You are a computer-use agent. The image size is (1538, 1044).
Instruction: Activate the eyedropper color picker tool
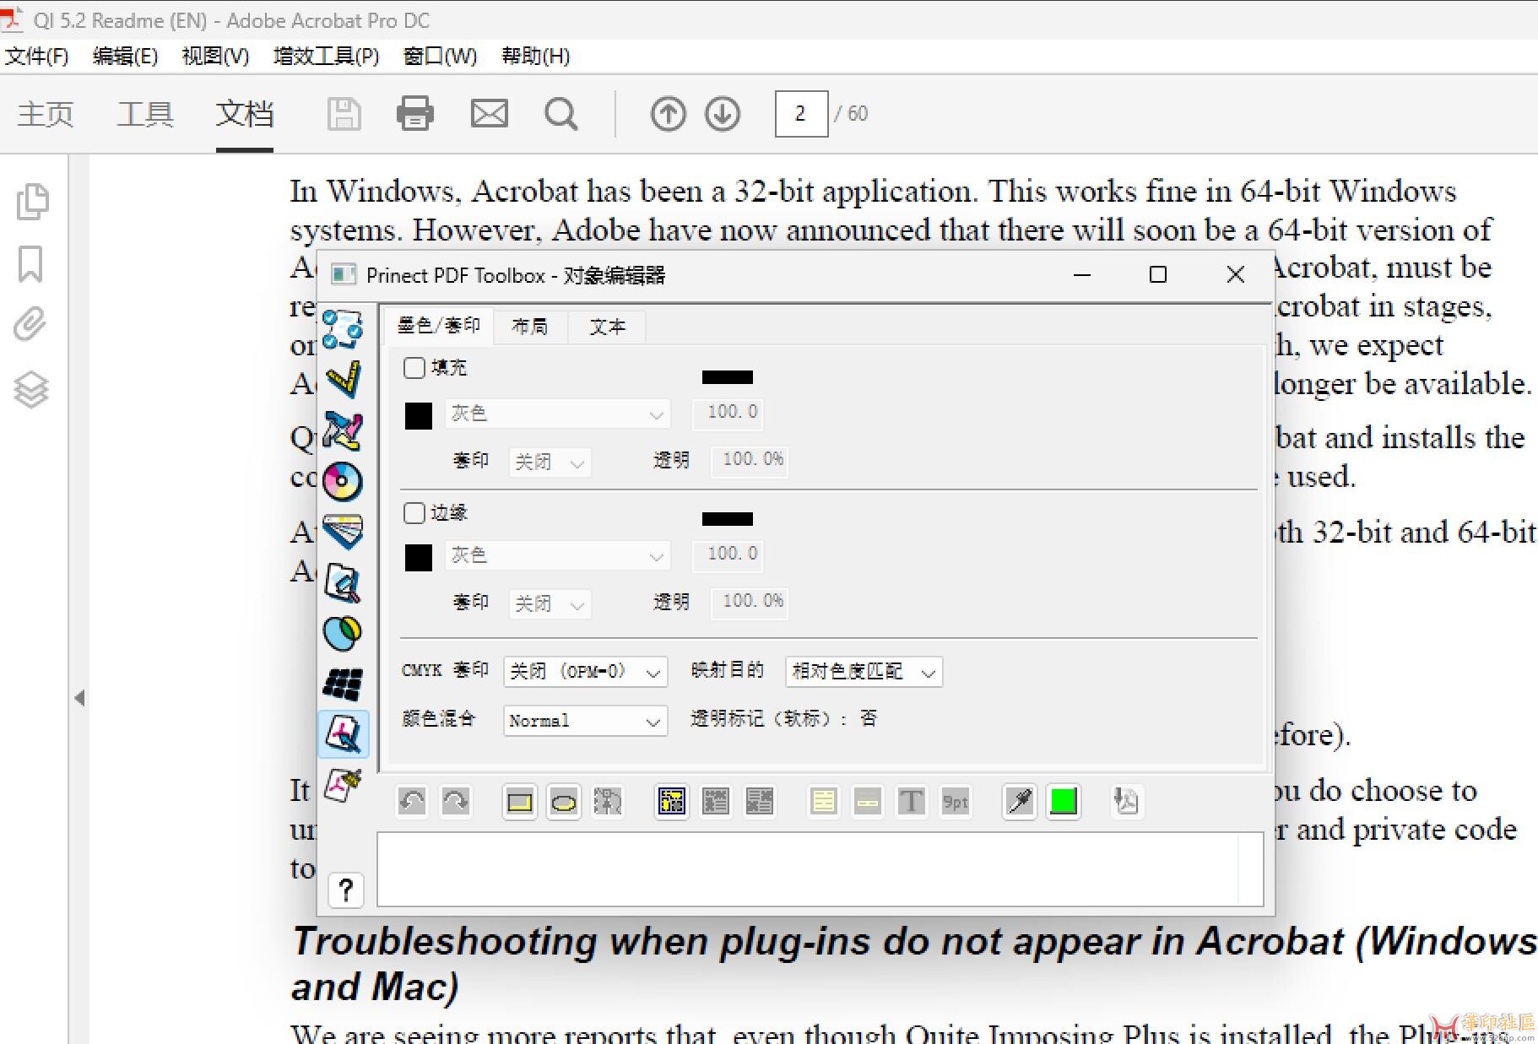click(1019, 802)
